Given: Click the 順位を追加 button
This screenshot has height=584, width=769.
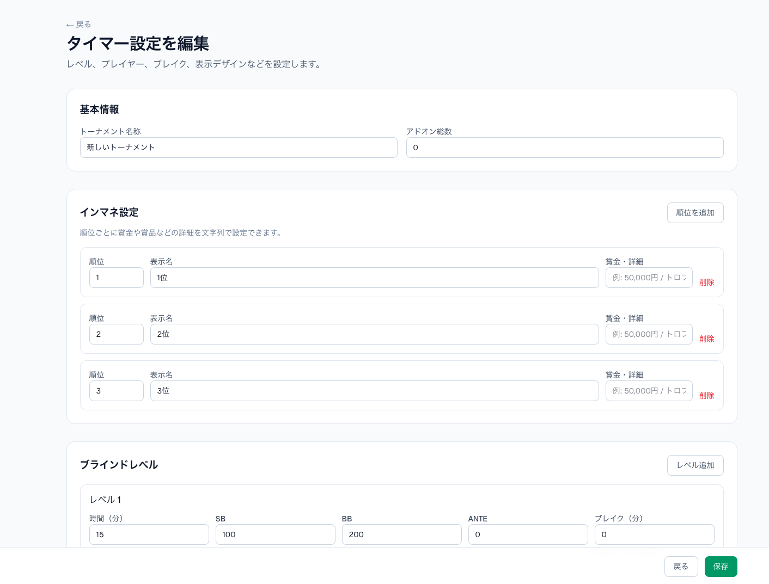Looking at the screenshot, I should [x=695, y=213].
